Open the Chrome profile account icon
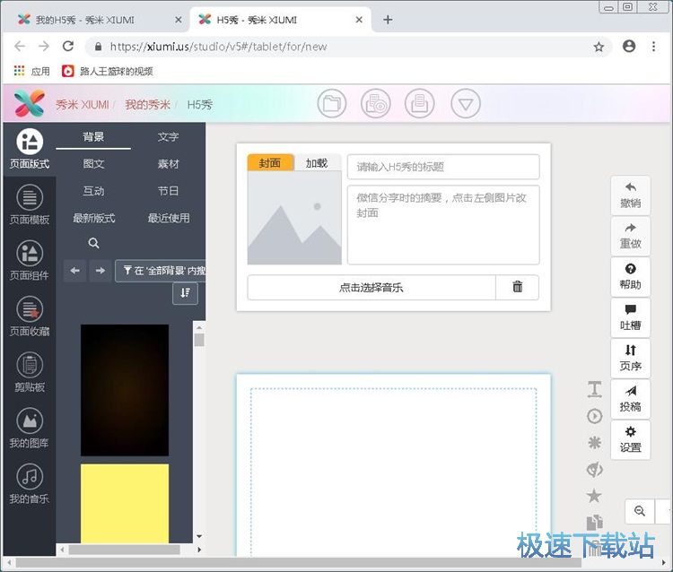 pyautogui.click(x=629, y=47)
